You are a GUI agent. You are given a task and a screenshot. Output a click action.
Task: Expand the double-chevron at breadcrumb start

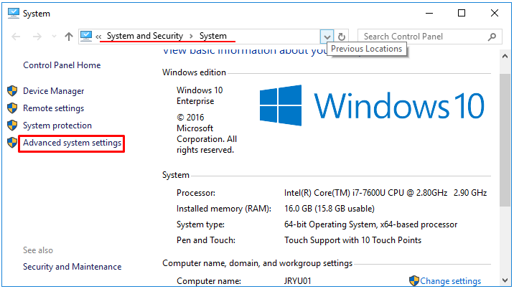click(x=99, y=37)
